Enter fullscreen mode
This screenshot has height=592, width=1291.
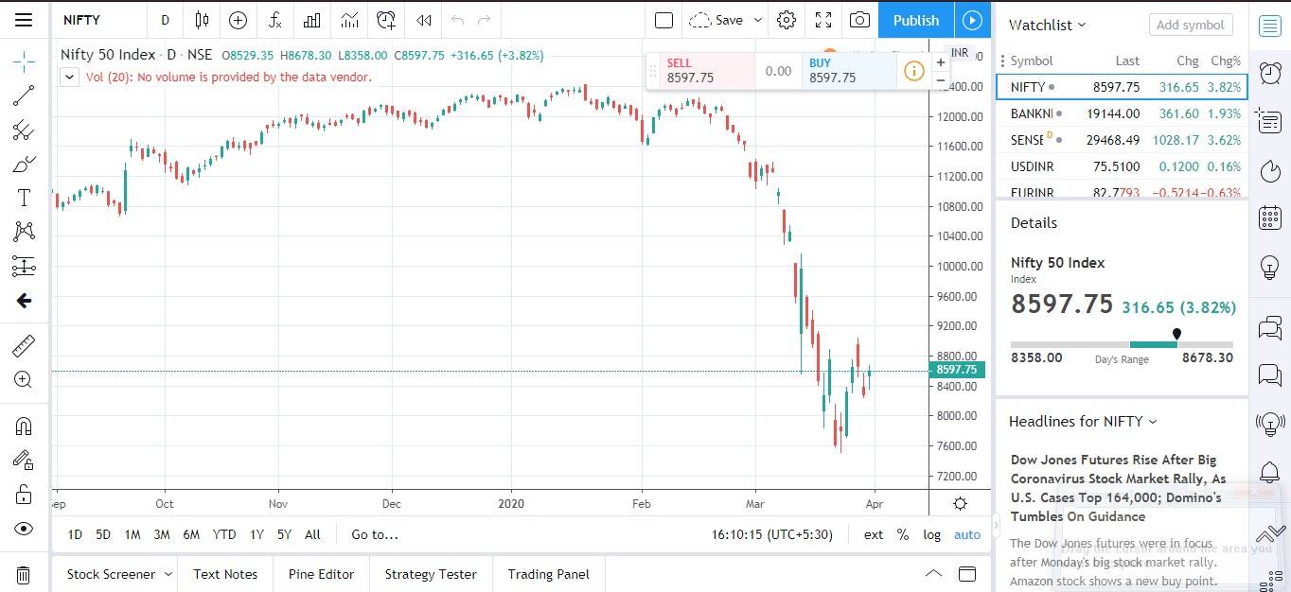(x=823, y=20)
